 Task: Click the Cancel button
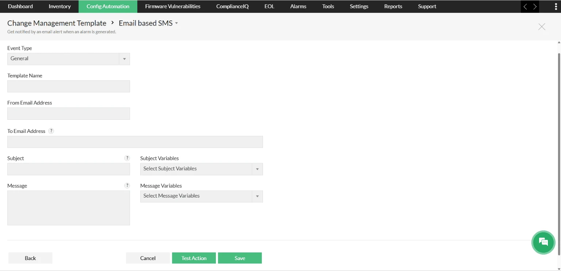[148, 258]
